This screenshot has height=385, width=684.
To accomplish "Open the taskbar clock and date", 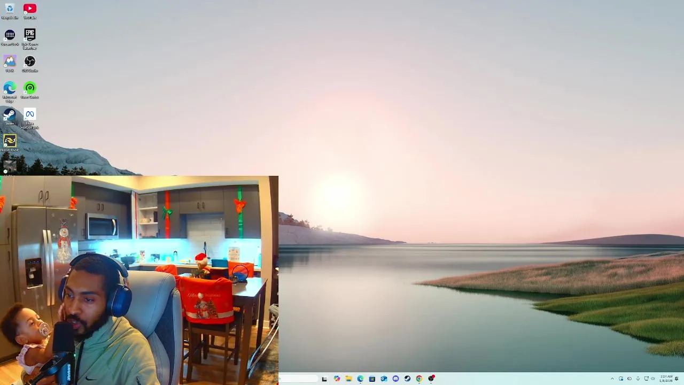I will 666,379.
